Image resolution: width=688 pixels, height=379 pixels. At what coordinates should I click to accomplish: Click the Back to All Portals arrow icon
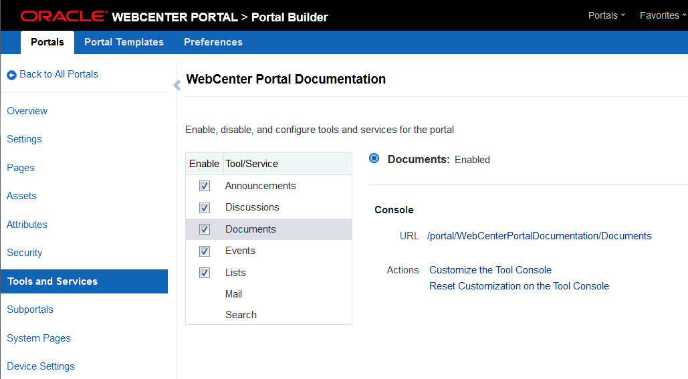[x=12, y=75]
